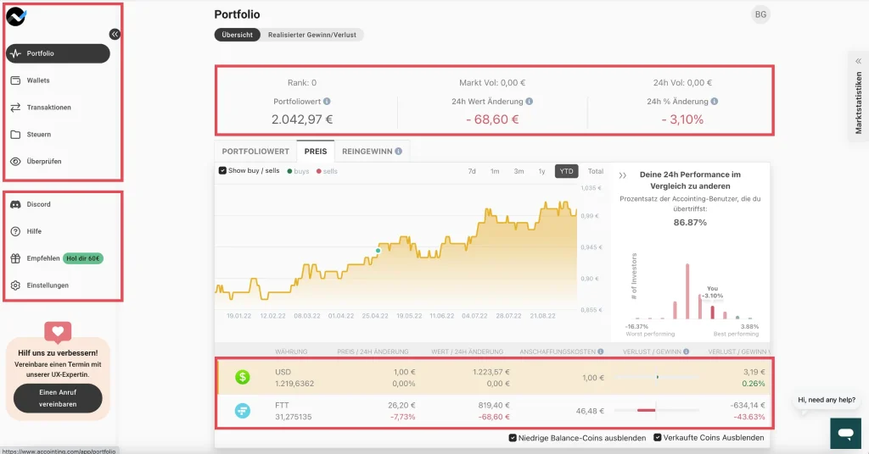
Task: Open Transaktionen via the arrows icon
Action: [x=15, y=108]
